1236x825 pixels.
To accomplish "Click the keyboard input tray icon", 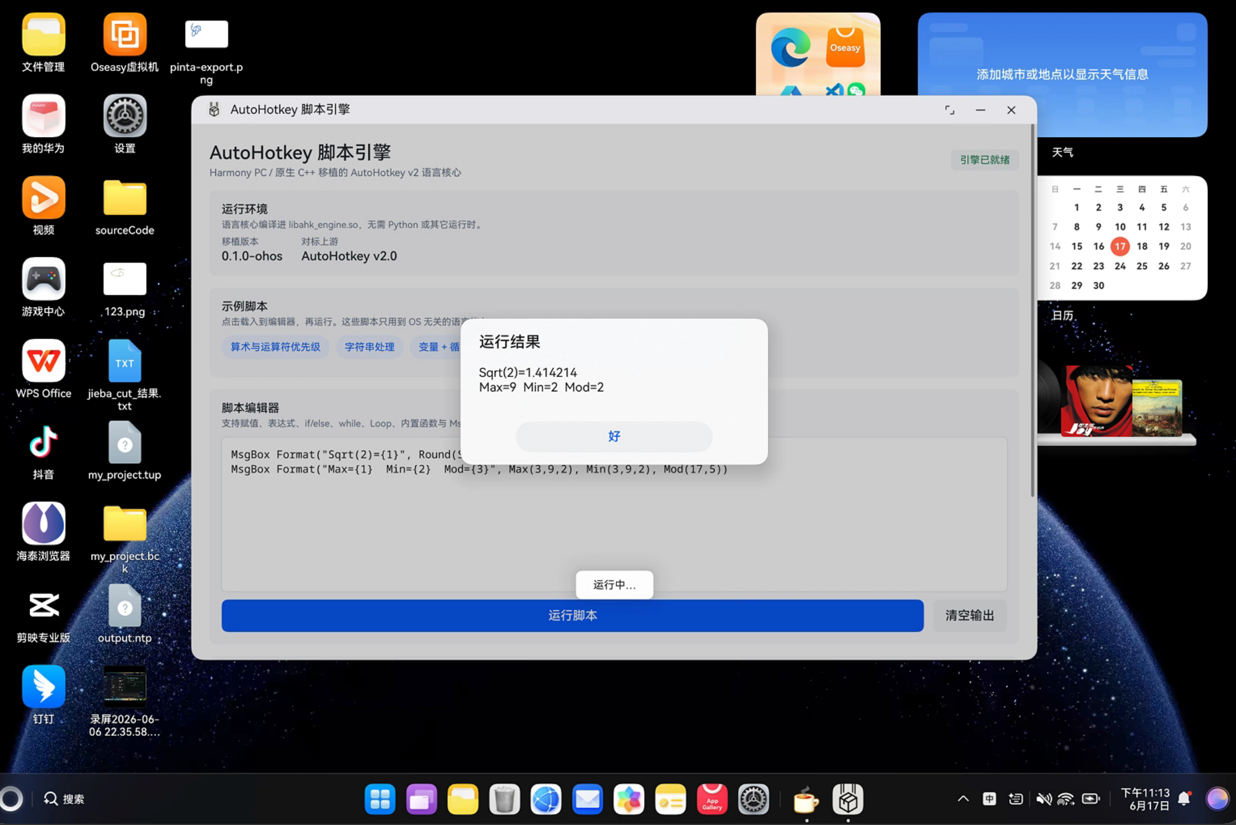I will click(1016, 799).
